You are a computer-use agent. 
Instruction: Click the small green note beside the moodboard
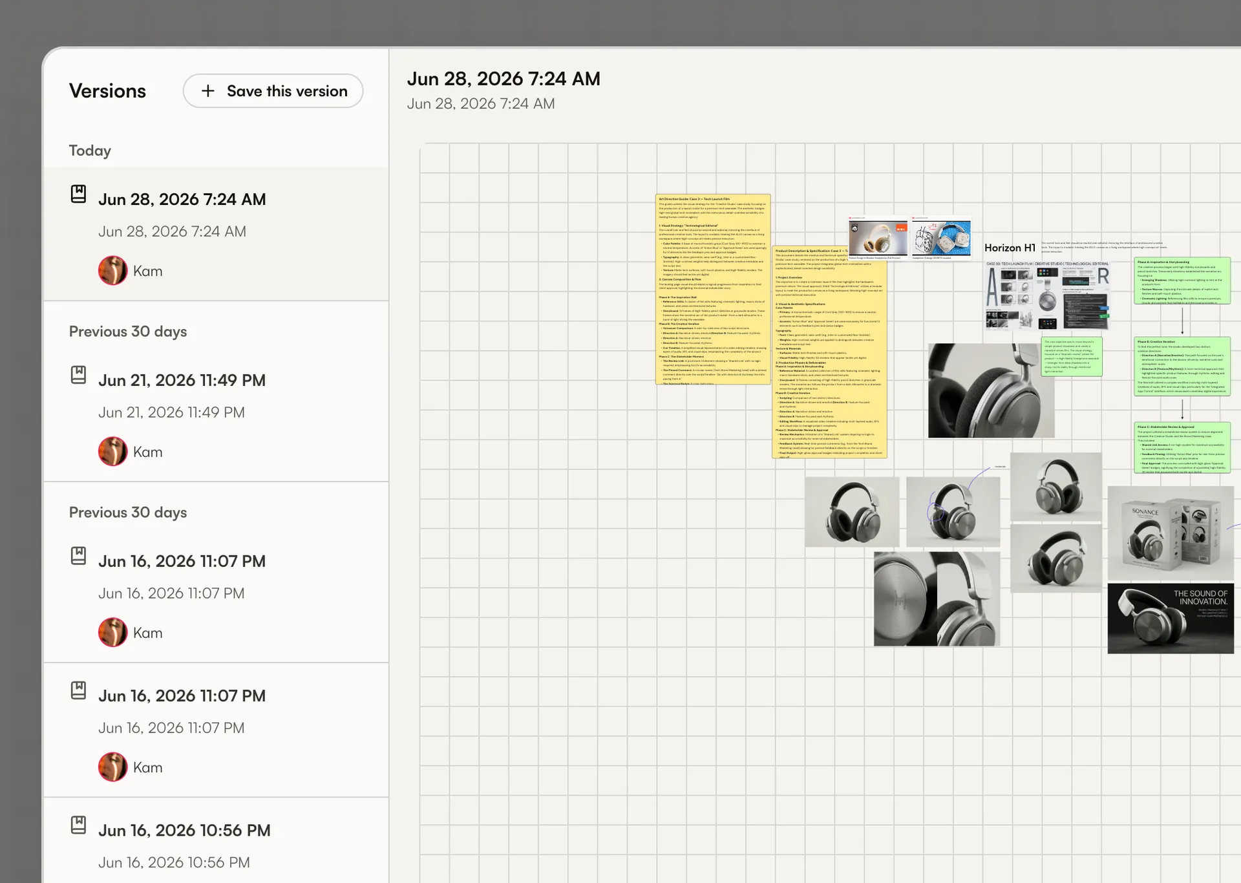1072,357
